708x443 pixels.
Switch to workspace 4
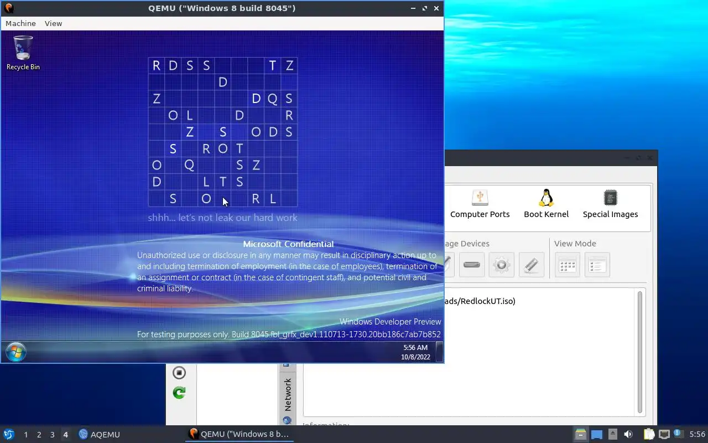click(66, 435)
